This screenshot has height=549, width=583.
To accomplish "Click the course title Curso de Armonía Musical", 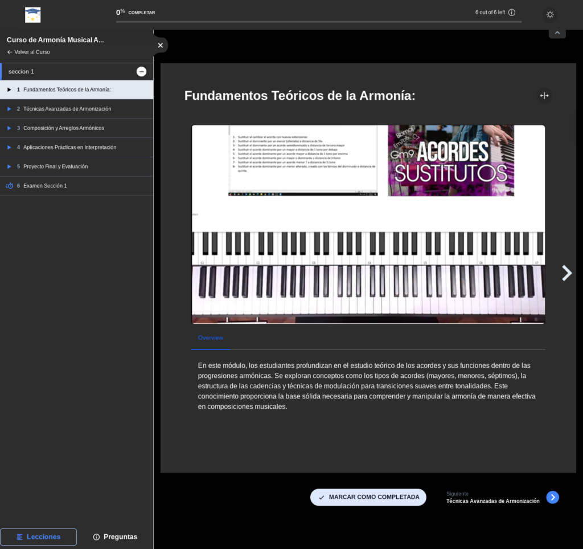I will tap(55, 40).
